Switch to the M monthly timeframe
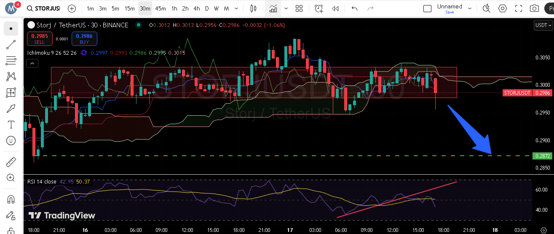The image size is (554, 234). (227, 8)
